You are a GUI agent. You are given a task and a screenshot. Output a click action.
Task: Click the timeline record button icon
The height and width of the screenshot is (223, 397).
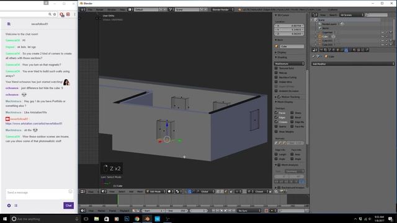(266, 211)
